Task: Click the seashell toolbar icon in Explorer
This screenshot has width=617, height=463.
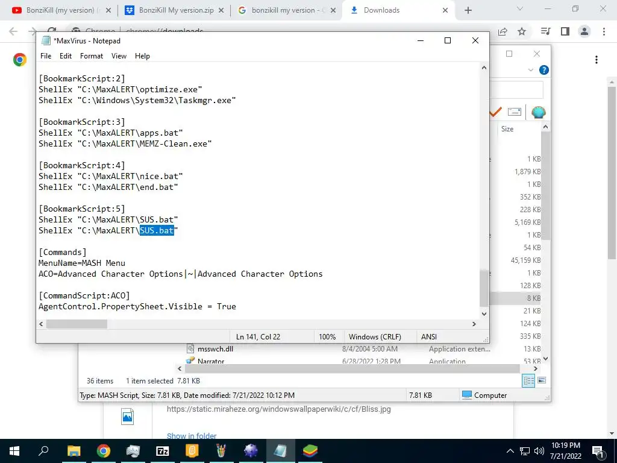Action: coord(538,112)
